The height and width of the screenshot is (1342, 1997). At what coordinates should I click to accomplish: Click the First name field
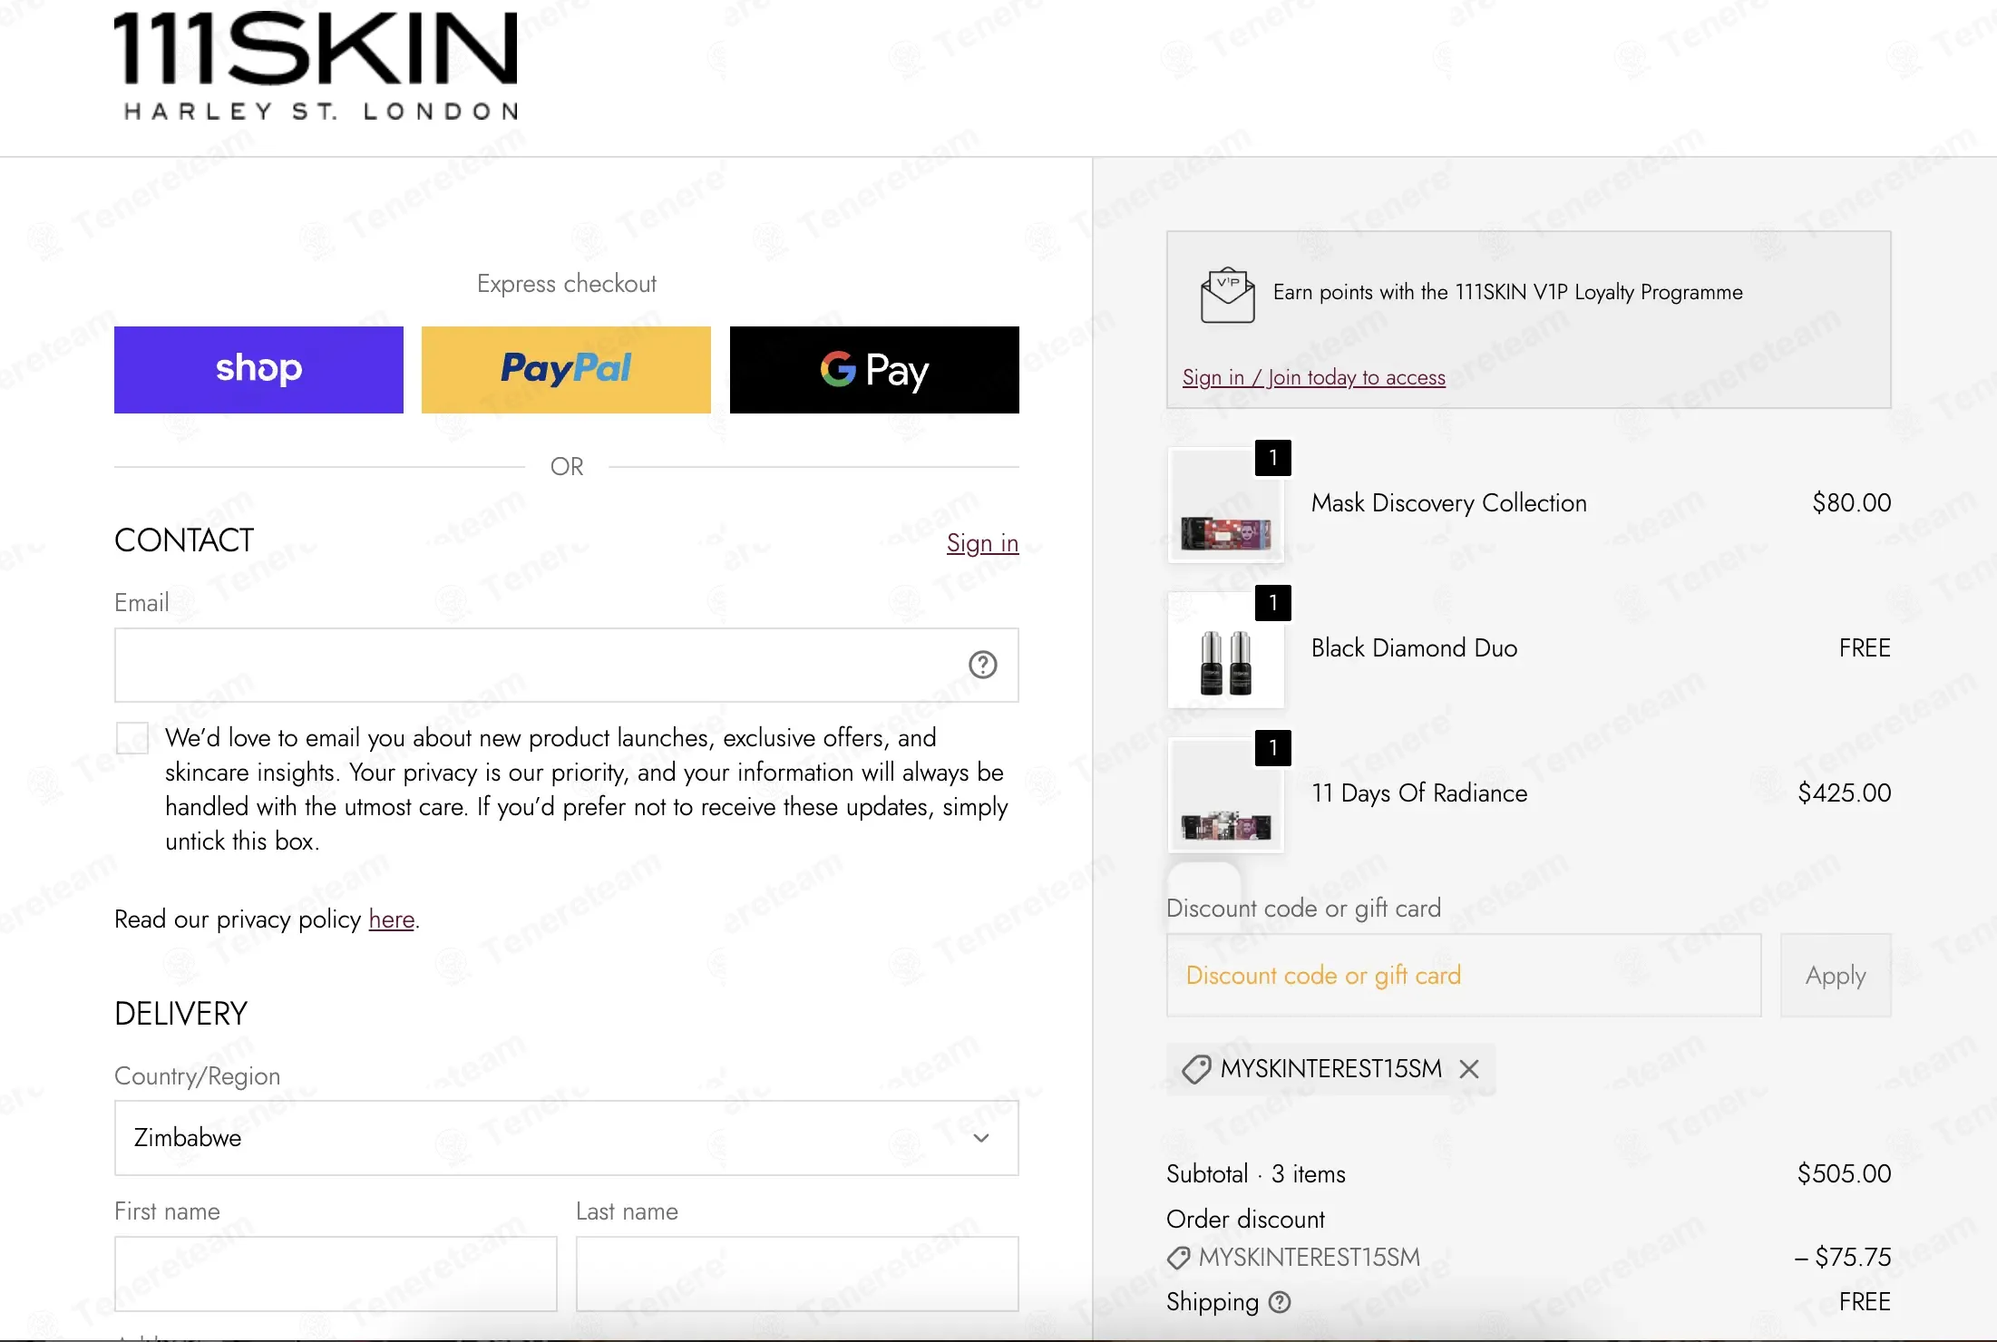click(336, 1274)
